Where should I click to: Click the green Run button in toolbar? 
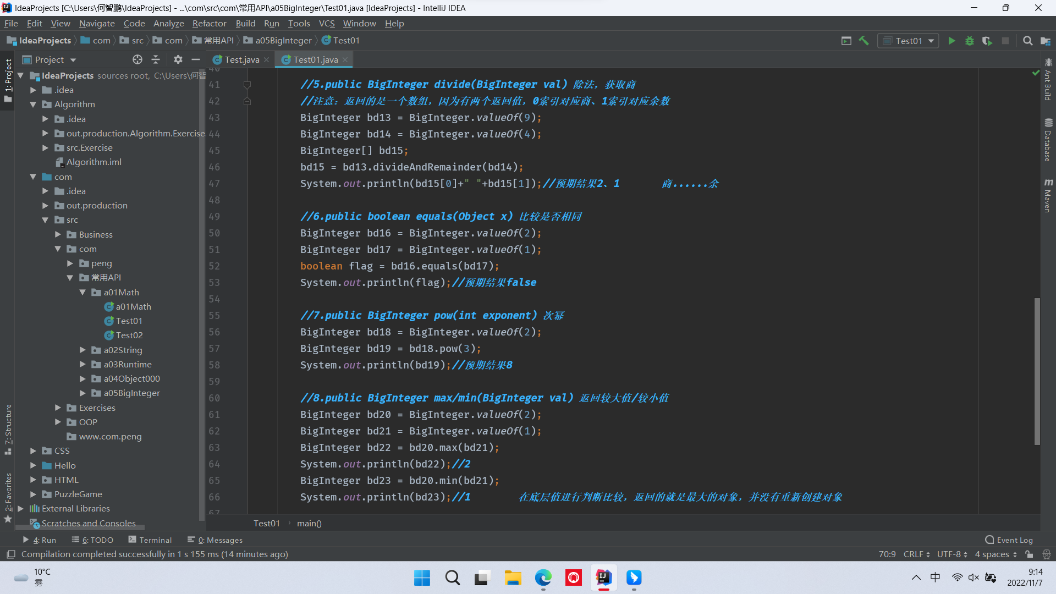click(952, 41)
